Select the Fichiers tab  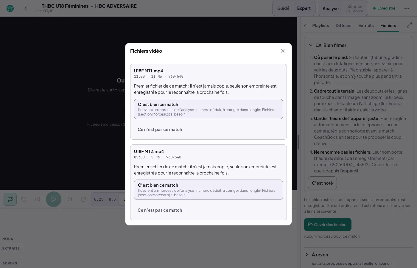(x=388, y=26)
